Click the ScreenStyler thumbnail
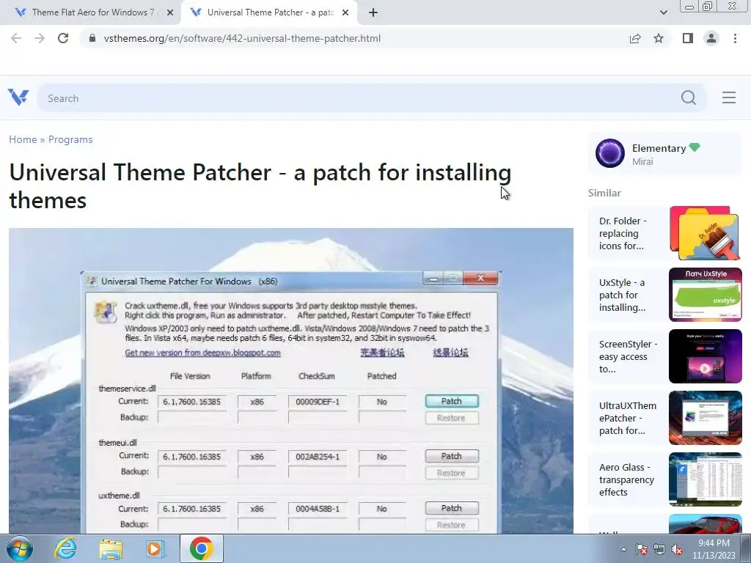This screenshot has width=751, height=563. pyautogui.click(x=705, y=356)
